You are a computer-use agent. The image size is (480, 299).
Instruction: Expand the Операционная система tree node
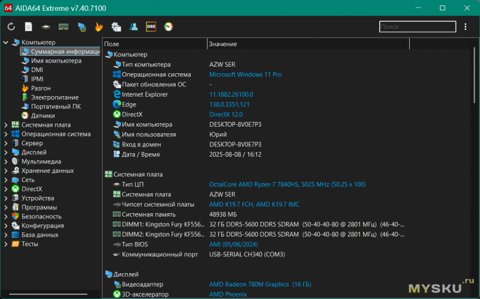click(x=5, y=134)
